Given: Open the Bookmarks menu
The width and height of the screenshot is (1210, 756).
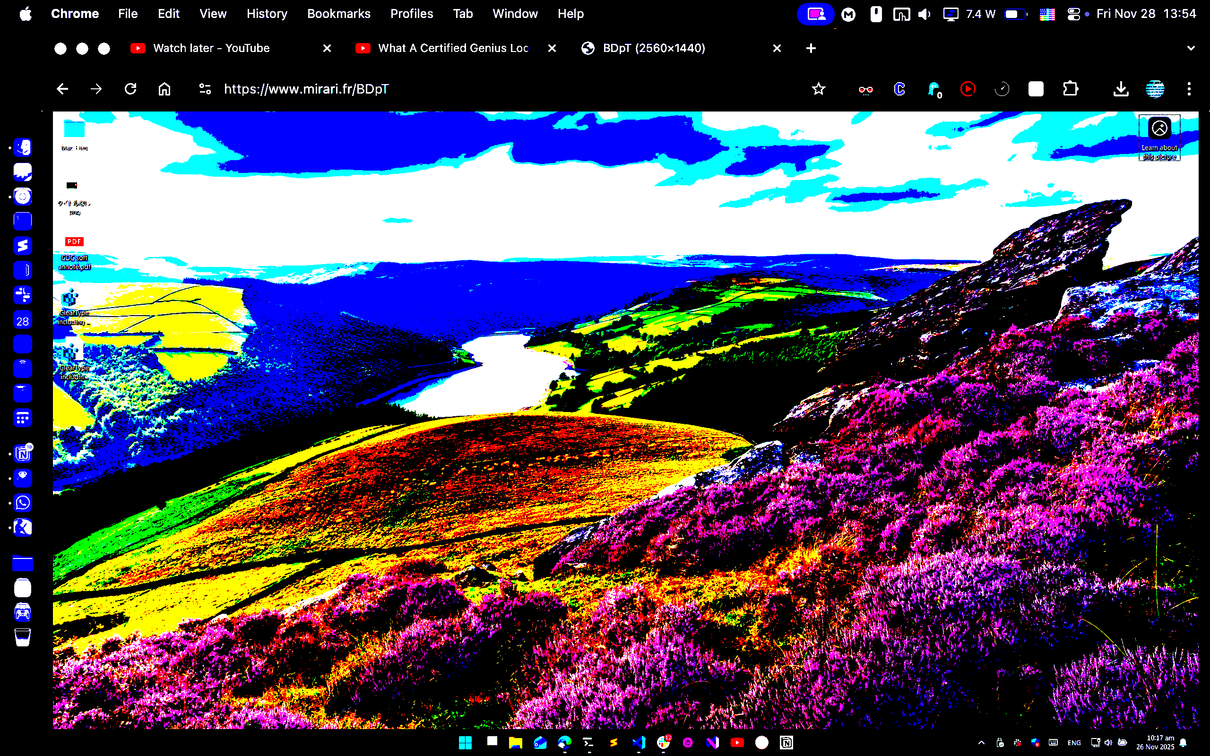Looking at the screenshot, I should coord(338,14).
